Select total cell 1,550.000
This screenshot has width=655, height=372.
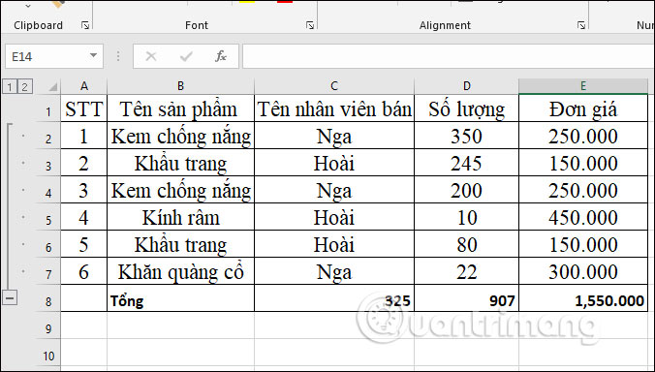coord(583,298)
